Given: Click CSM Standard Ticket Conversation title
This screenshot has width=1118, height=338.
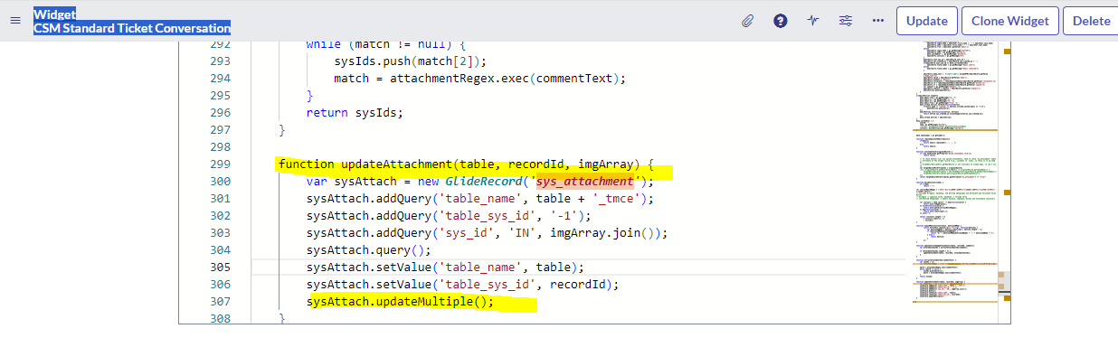Looking at the screenshot, I should click(132, 28).
